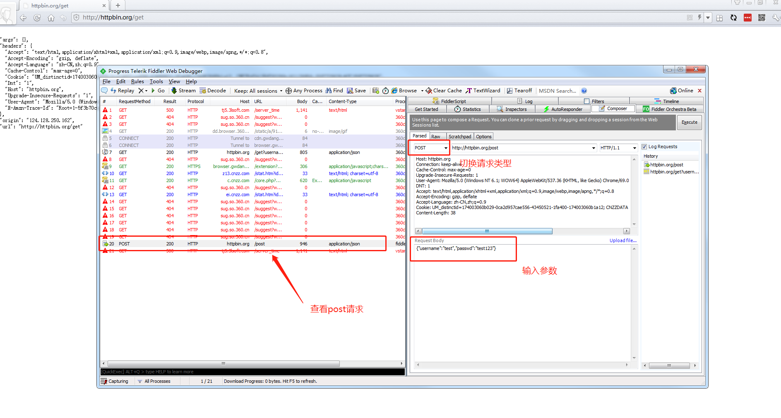
Task: Click the browser home button
Action: pyautogui.click(x=51, y=18)
